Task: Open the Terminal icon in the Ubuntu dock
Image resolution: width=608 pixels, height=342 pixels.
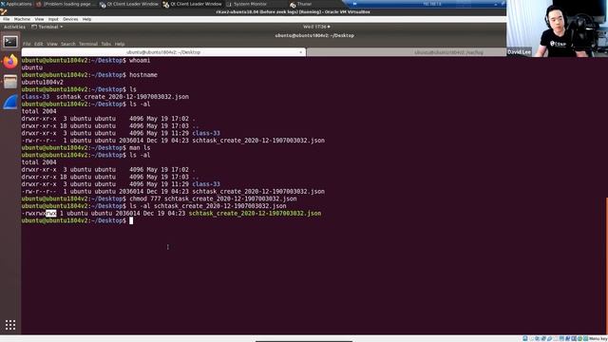Action: (10, 42)
